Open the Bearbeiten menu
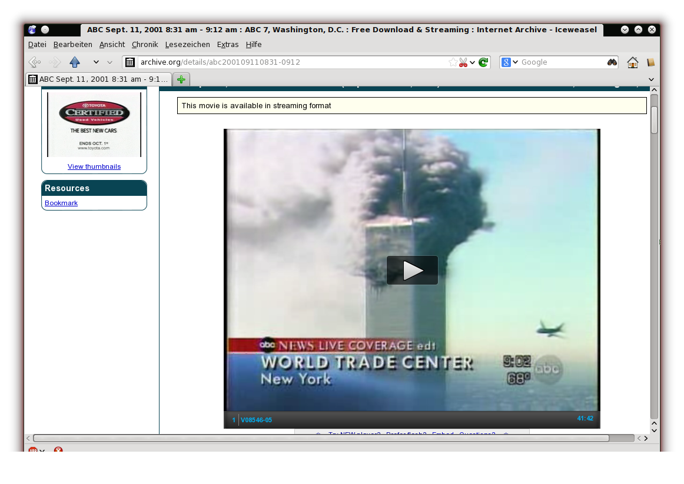This screenshot has height=484, width=684. [x=73, y=45]
